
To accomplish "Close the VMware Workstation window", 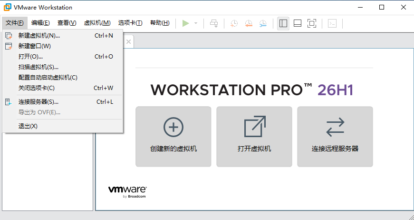I will click(404, 8).
